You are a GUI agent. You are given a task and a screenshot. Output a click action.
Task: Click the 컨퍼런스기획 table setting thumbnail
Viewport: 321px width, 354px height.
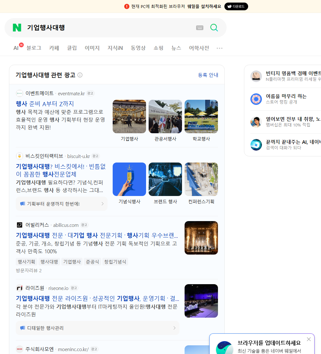click(x=201, y=179)
